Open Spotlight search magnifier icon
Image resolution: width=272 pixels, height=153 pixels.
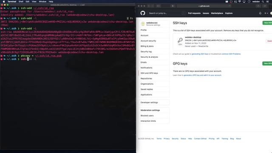pyautogui.click(x=263, y=2)
